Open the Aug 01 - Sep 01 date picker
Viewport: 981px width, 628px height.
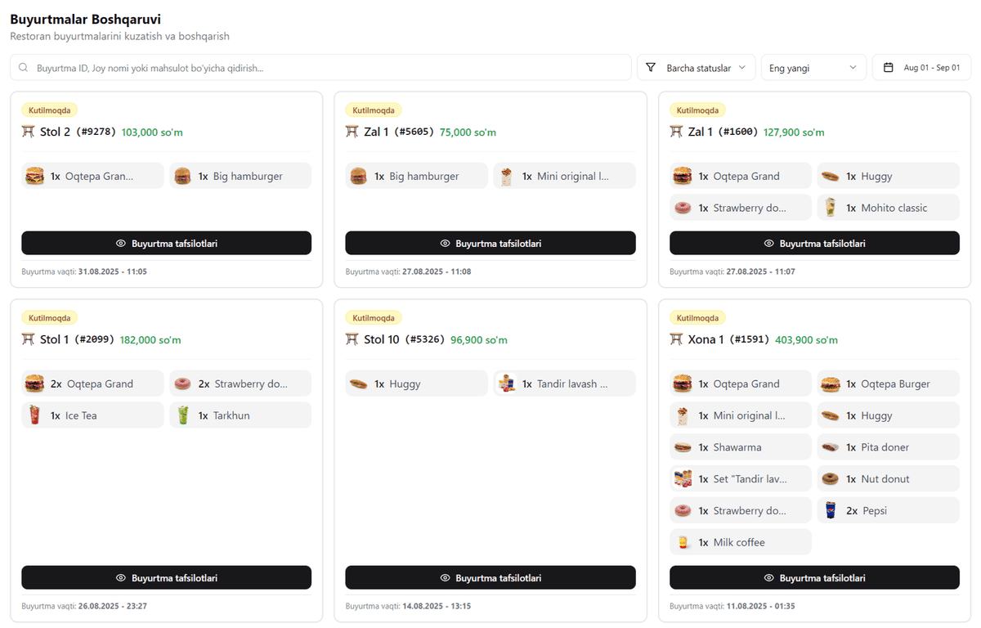pyautogui.click(x=921, y=68)
